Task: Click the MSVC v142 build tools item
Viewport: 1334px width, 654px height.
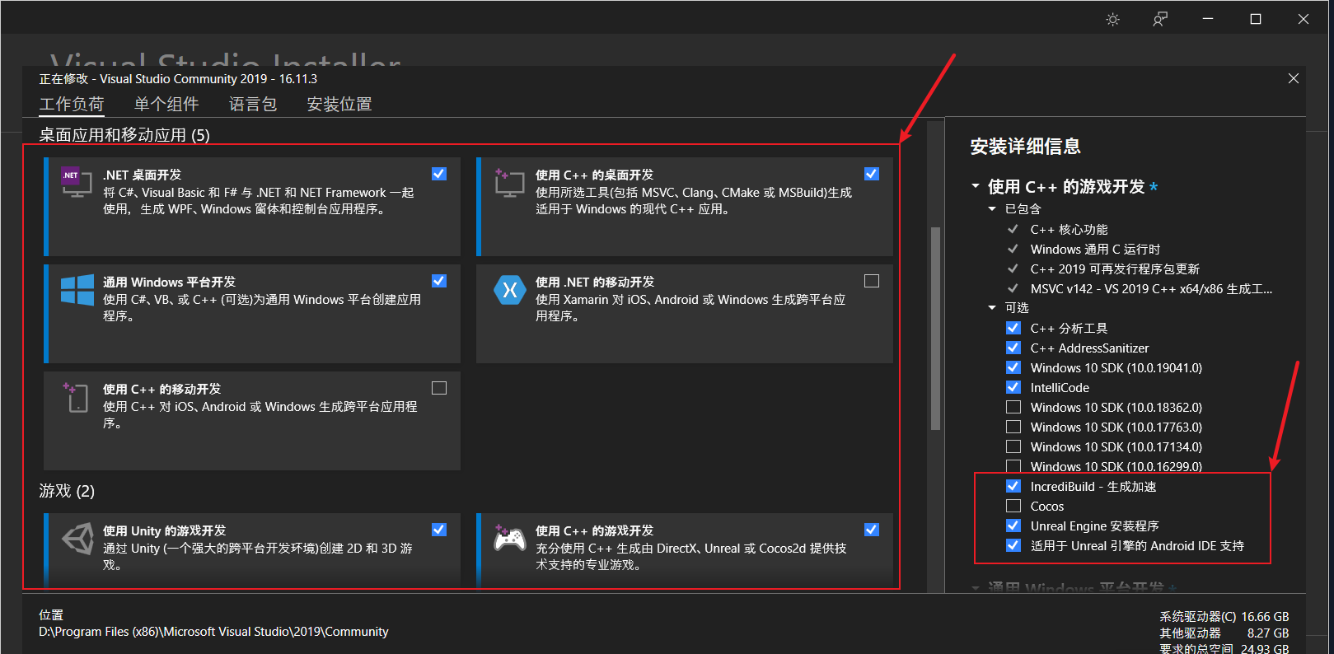Action: [1151, 288]
